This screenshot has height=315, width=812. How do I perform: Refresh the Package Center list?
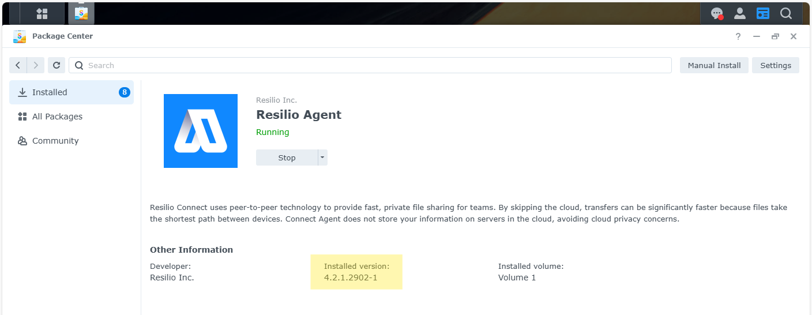(57, 65)
